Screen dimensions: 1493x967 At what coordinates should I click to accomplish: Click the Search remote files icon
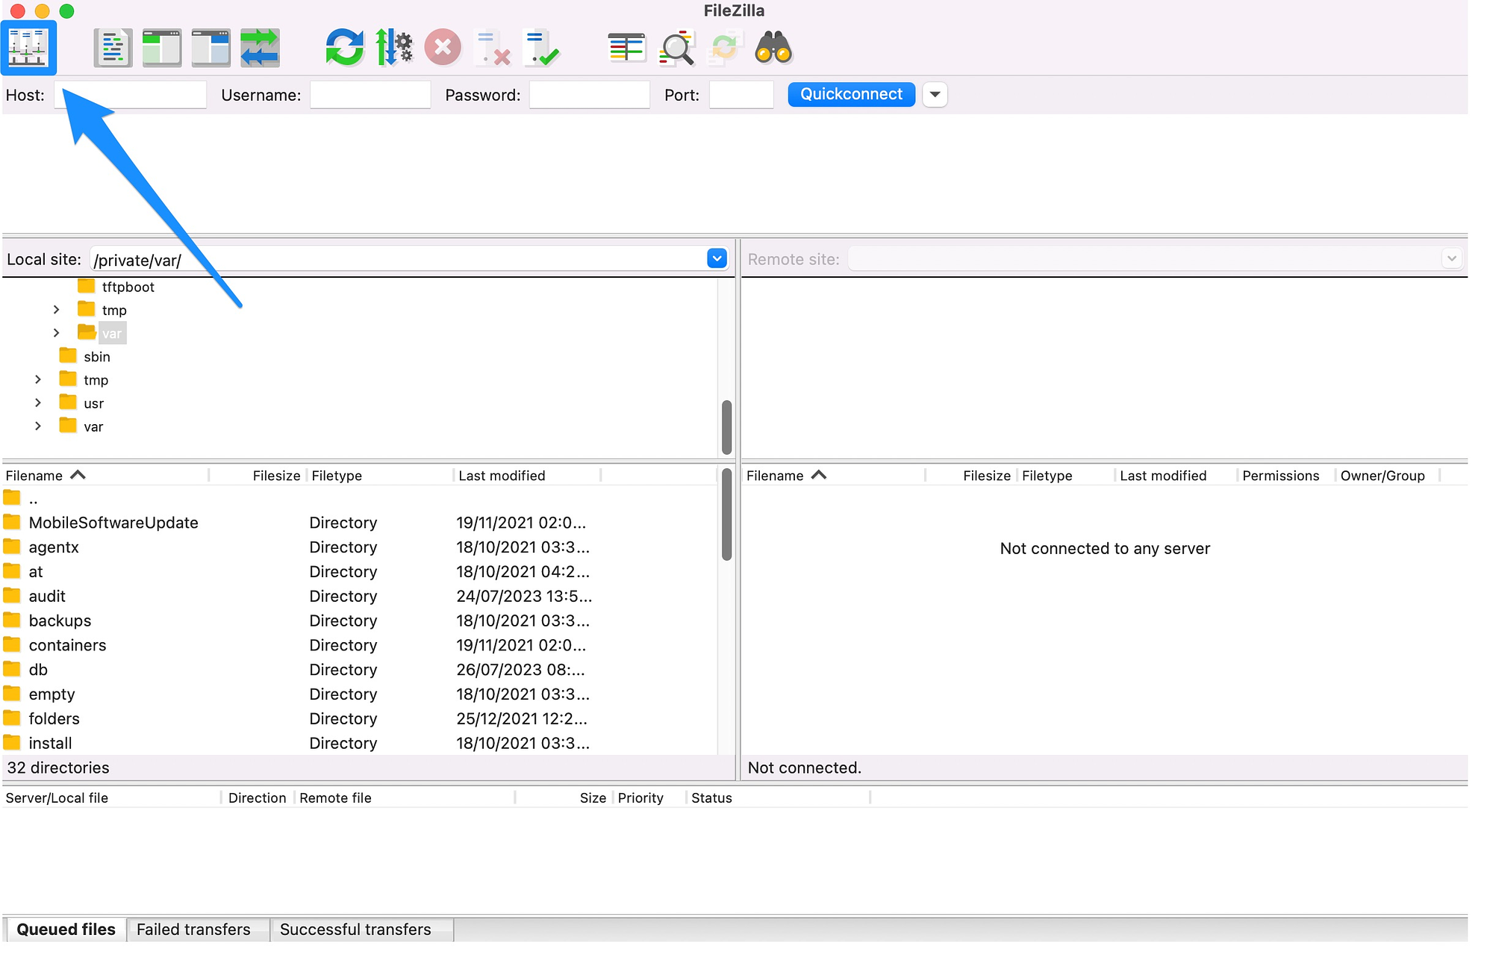click(x=773, y=47)
